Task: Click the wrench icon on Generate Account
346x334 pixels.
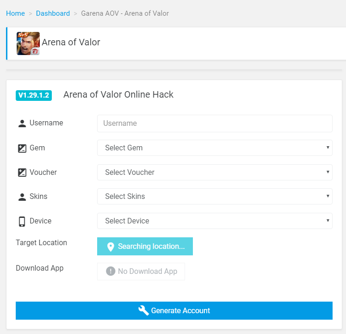Action: coord(143,310)
